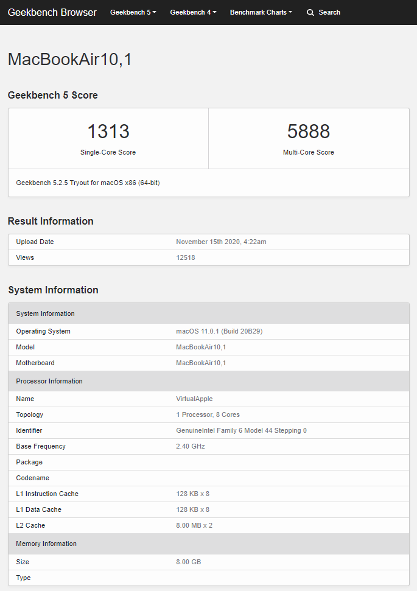Select the single-core score 1313
Image resolution: width=417 pixels, height=591 pixels.
[x=108, y=131]
